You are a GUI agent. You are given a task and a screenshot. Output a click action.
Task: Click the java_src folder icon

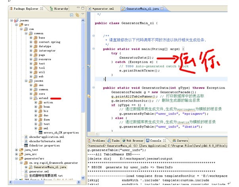tap(21, 154)
